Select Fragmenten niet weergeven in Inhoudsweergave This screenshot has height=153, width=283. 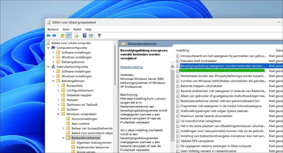[221, 106]
